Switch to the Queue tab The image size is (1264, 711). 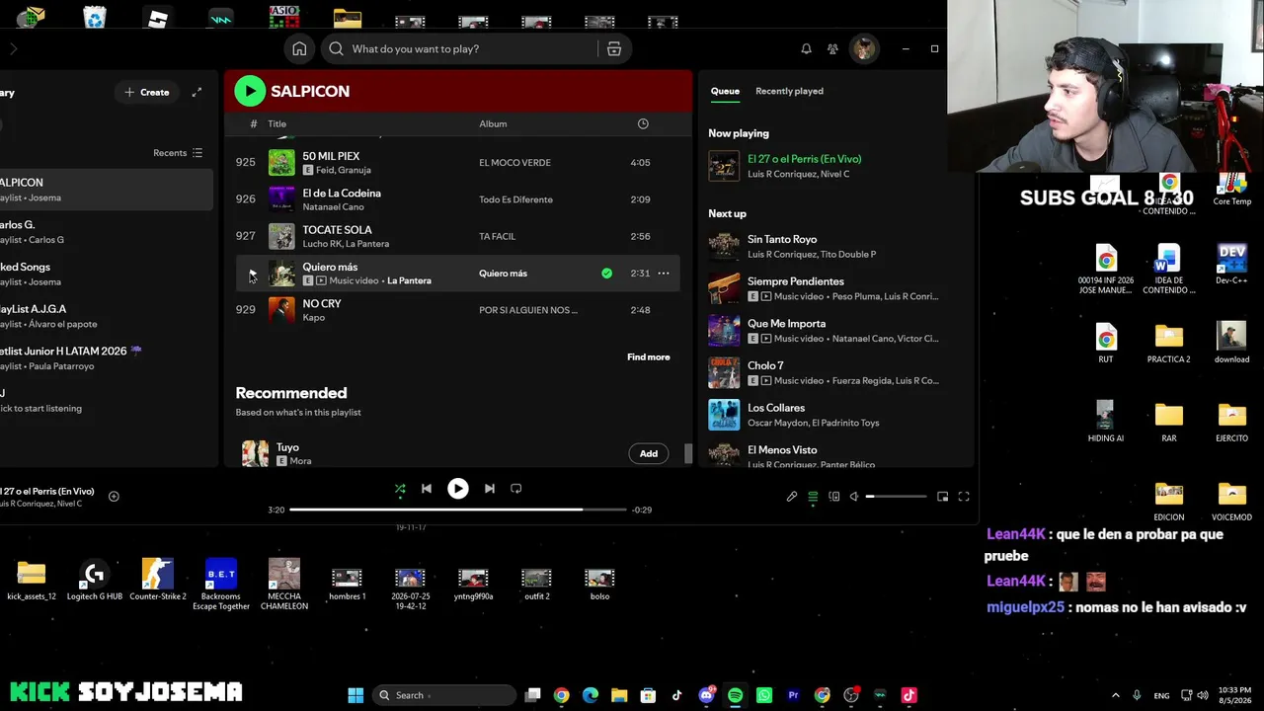click(725, 91)
